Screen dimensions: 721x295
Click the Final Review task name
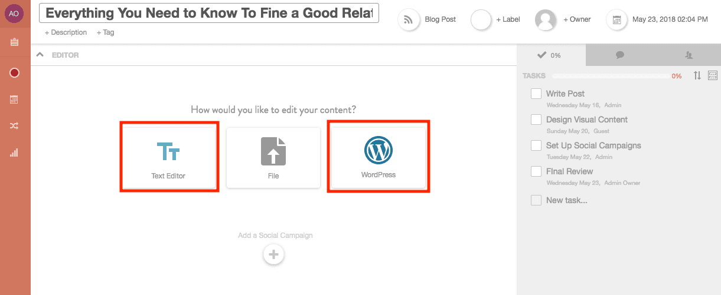569,171
